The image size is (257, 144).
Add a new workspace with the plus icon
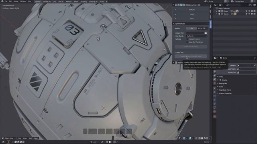[x=106, y=2]
